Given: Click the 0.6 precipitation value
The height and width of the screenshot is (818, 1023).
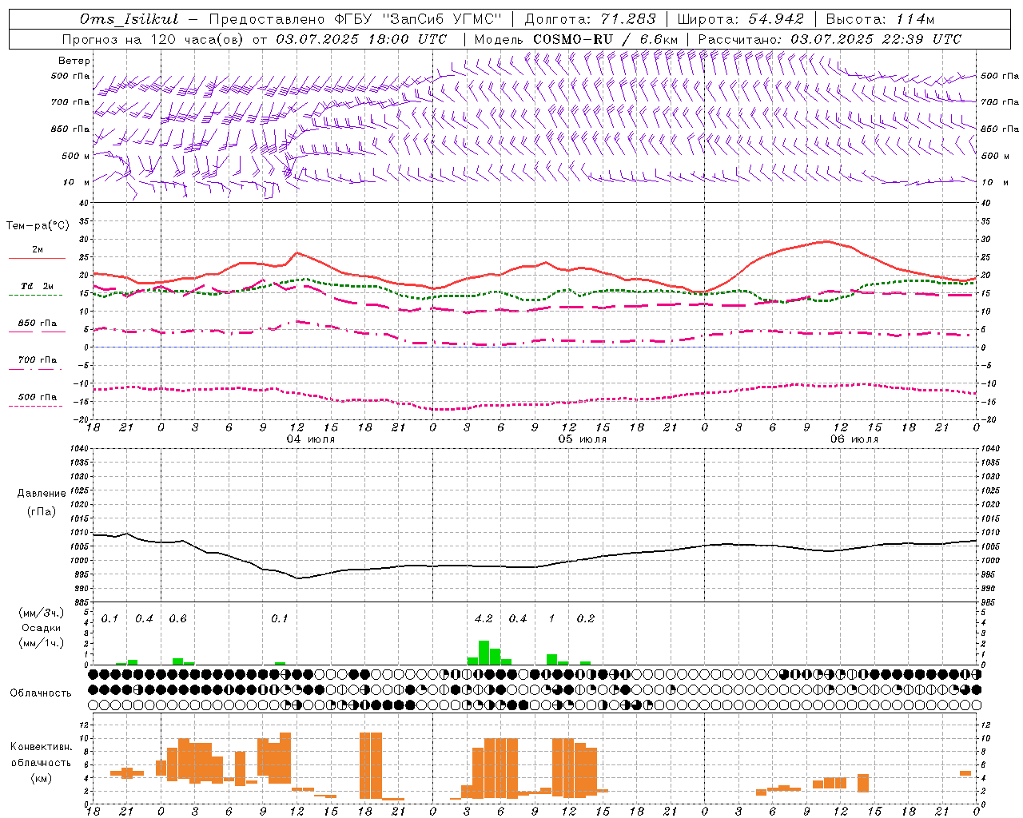Looking at the screenshot, I should 177,619.
